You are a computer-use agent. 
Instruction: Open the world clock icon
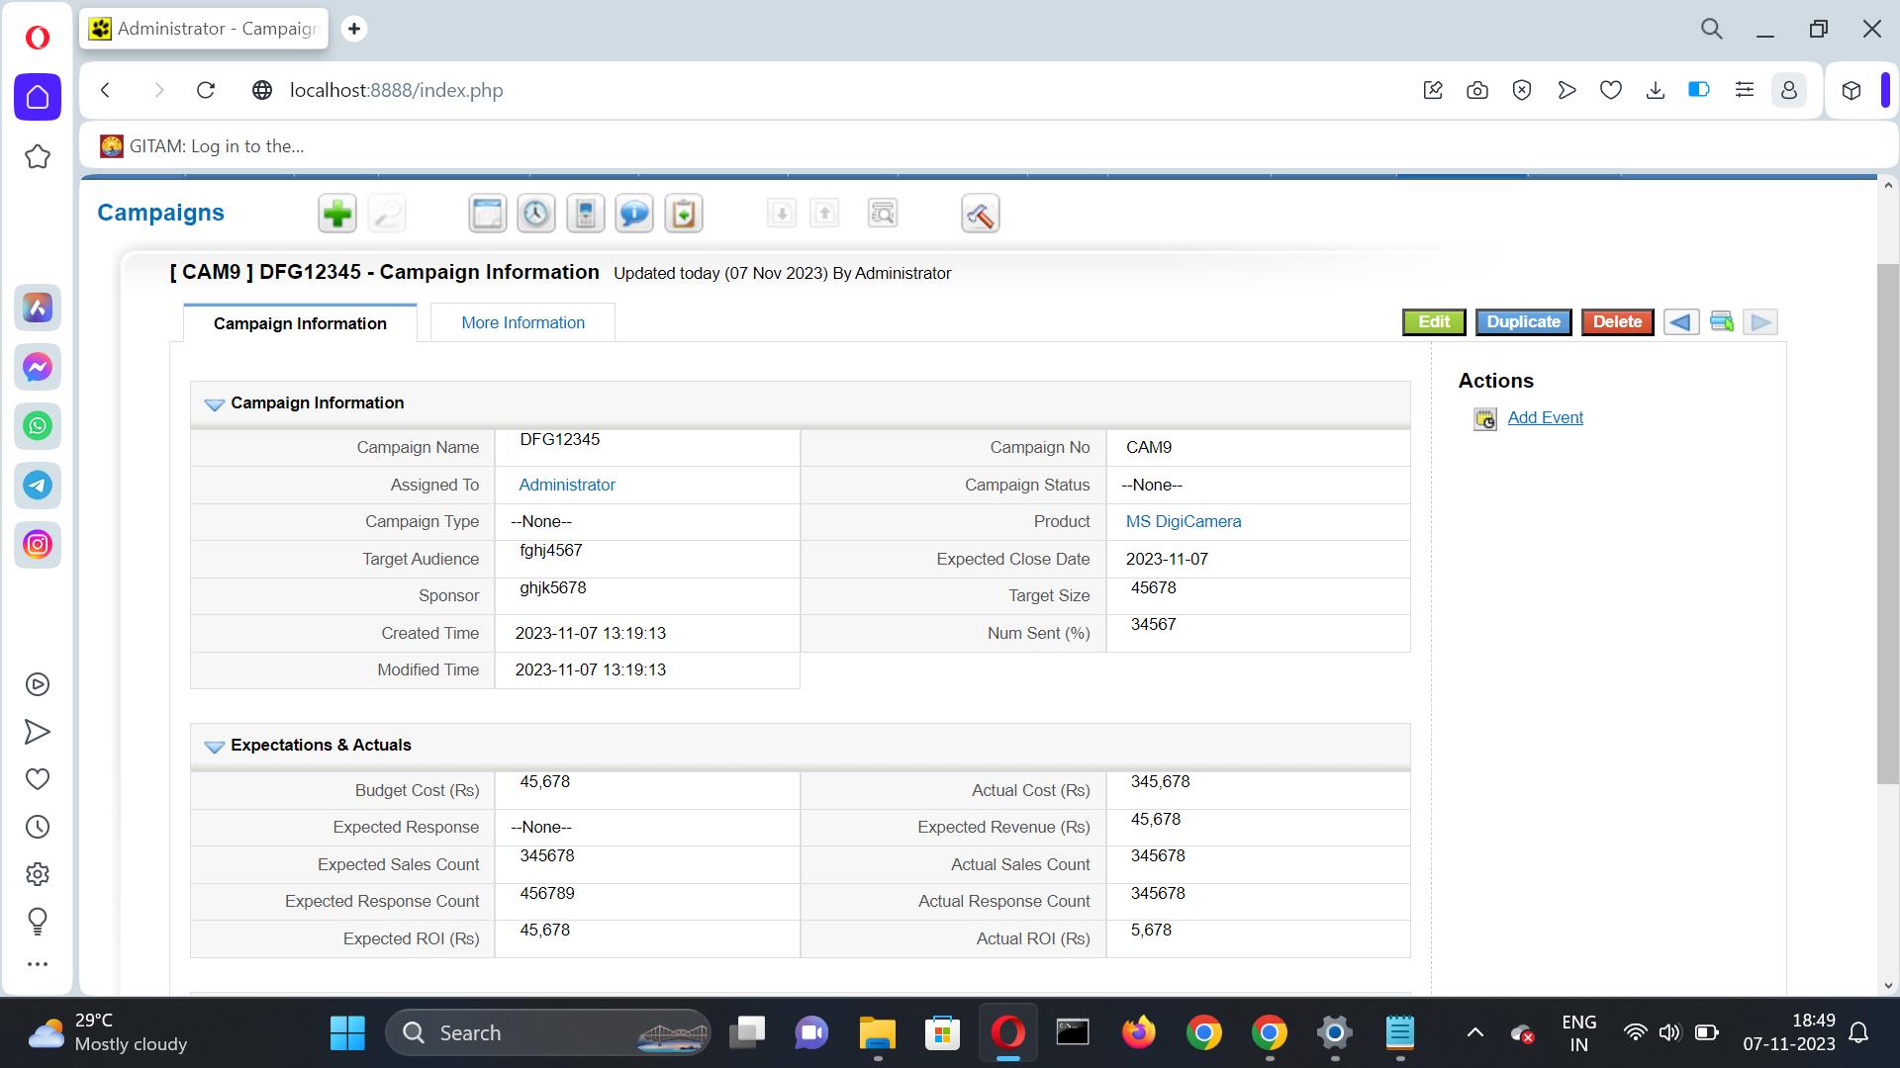[535, 214]
